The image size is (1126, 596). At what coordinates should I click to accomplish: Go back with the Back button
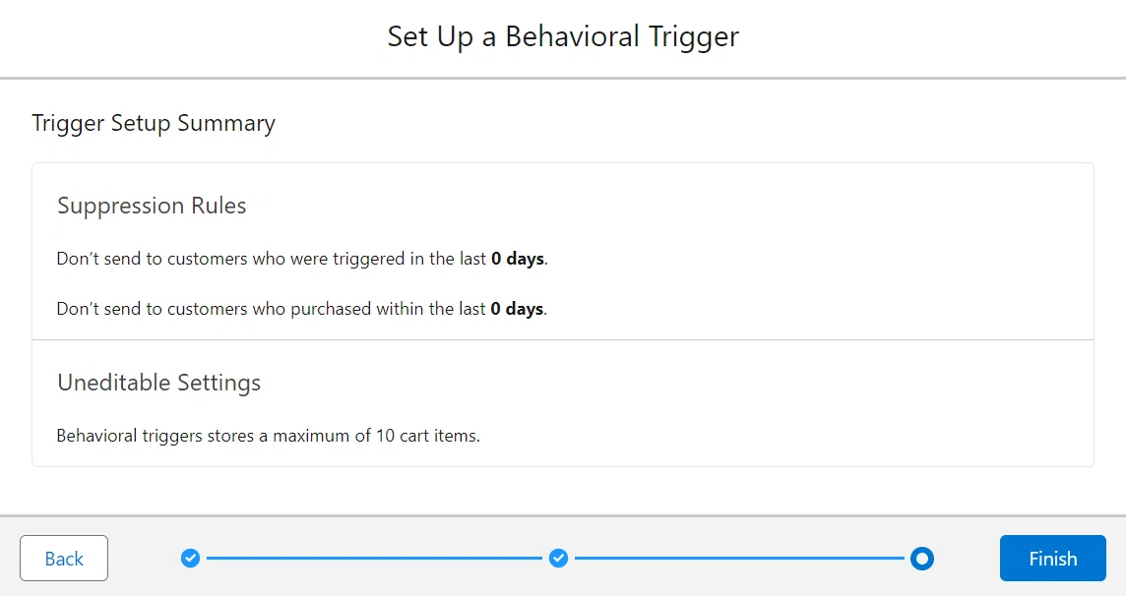(x=64, y=558)
